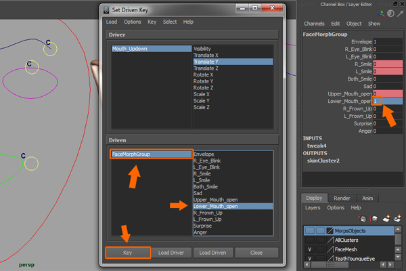The width and height of the screenshot is (406, 271).
Task: Click Close button in Set Driven Key
Action: point(256,253)
